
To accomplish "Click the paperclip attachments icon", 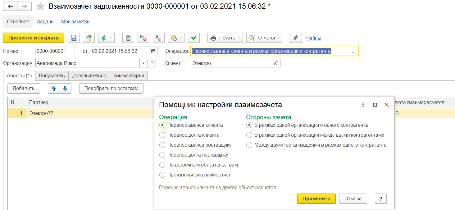I will pos(296,38).
